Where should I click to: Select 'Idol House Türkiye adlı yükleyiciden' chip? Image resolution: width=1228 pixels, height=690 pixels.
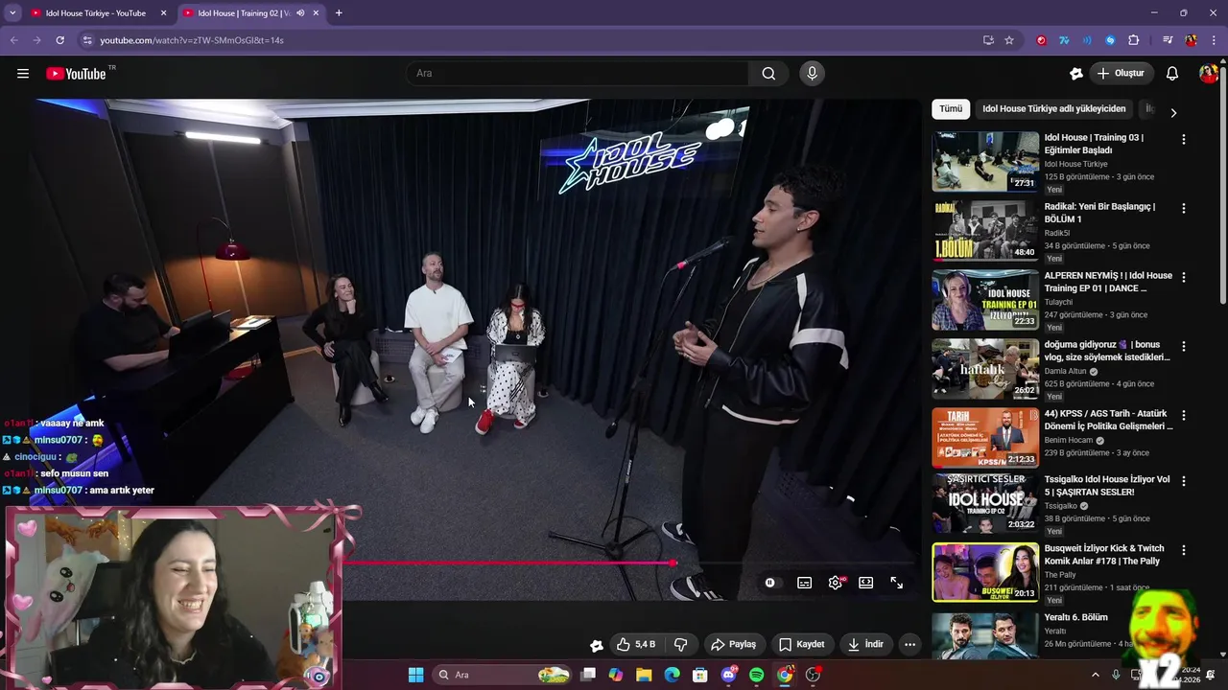1053,109
